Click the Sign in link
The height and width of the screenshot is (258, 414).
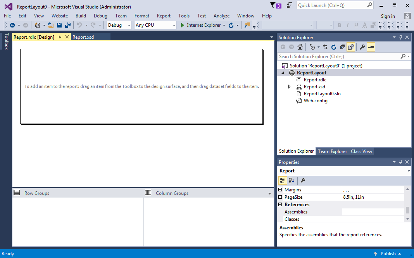pos(388,16)
